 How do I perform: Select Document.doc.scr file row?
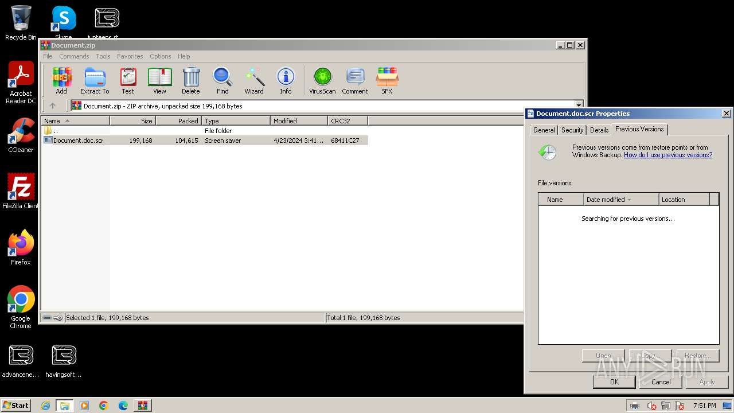tap(205, 141)
